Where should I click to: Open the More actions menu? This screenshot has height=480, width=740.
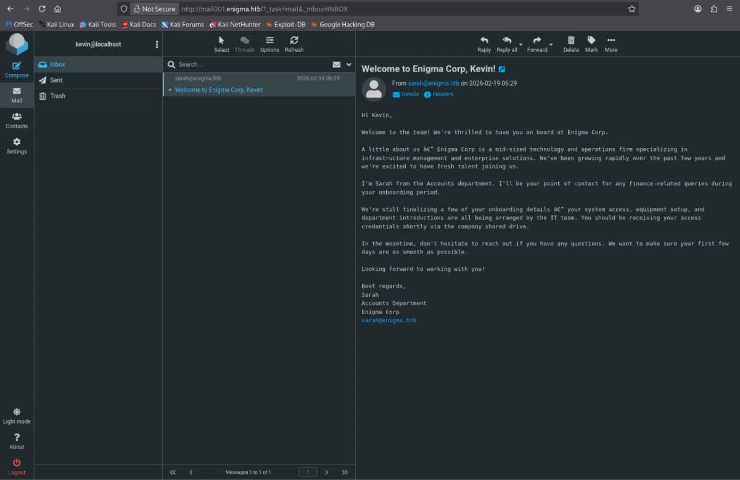click(611, 44)
